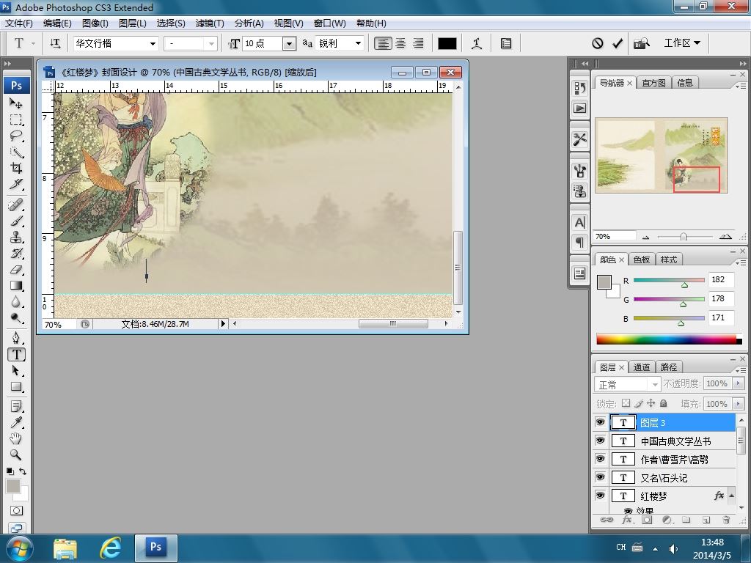
Task: Select the Slice tool
Action: click(x=16, y=184)
